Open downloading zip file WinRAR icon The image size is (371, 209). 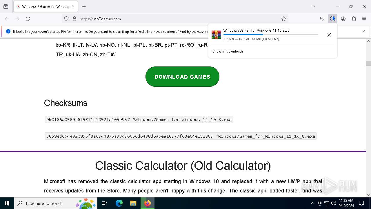216,35
